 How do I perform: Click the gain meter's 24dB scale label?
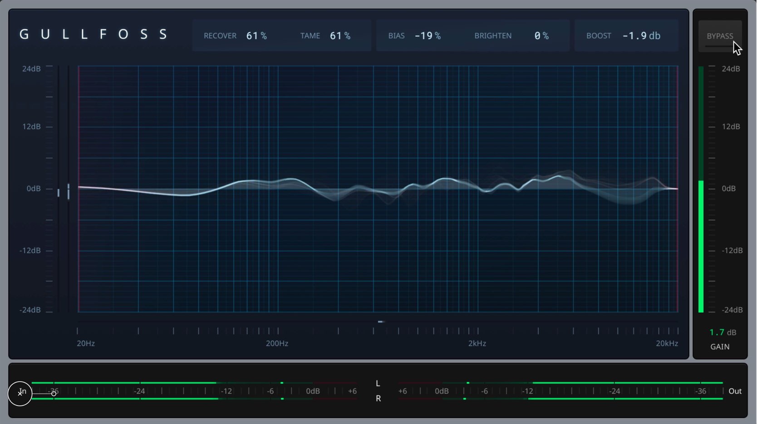[x=731, y=69]
